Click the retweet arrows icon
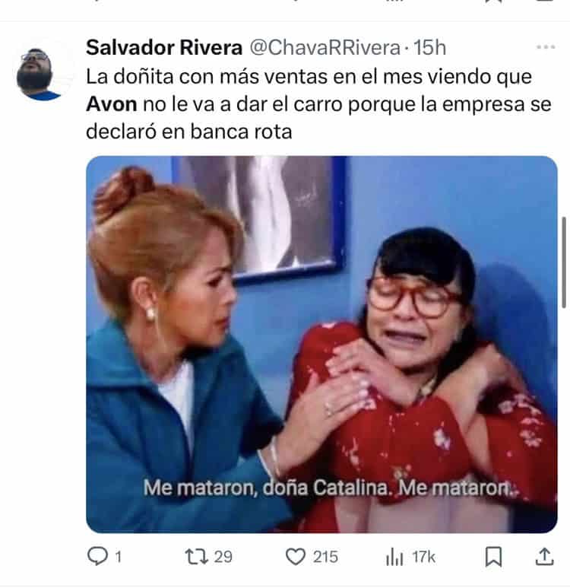Screen dimensions: 570x588 (x=196, y=557)
